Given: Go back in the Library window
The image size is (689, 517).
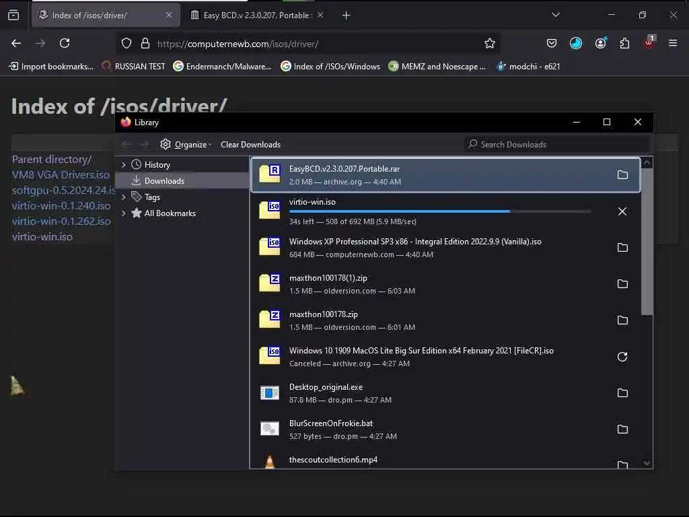Looking at the screenshot, I should click(126, 144).
